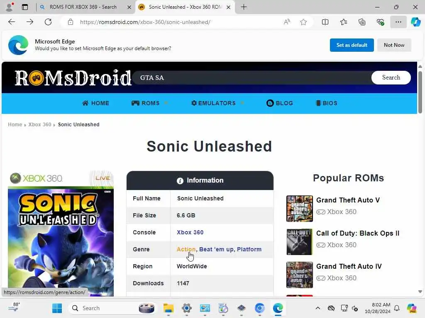Open Call of Duty: Black Ops II thumbnail
The image size is (425, 318).
(300, 242)
